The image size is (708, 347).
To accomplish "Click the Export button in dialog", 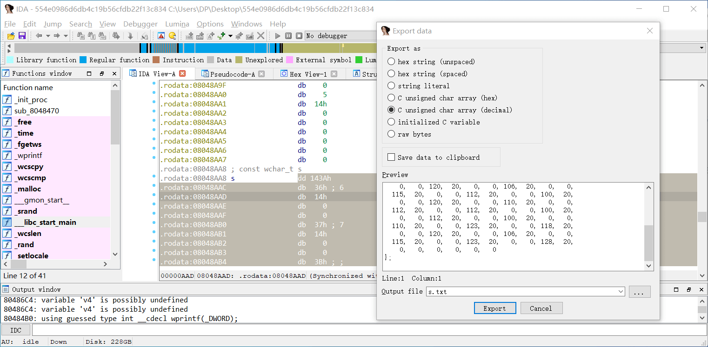I will [x=495, y=308].
